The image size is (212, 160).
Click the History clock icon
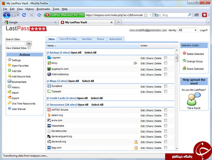click(9, 87)
